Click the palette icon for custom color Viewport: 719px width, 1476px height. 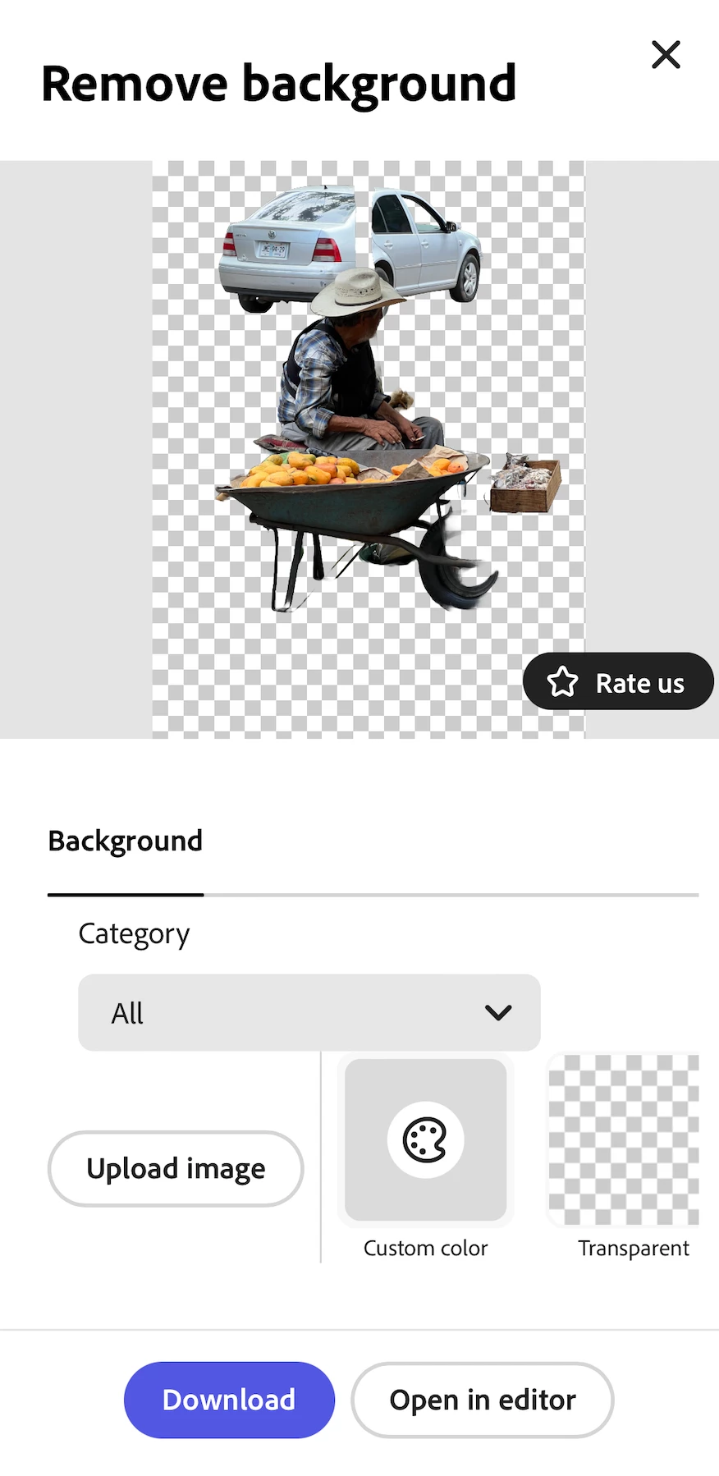click(x=425, y=1139)
